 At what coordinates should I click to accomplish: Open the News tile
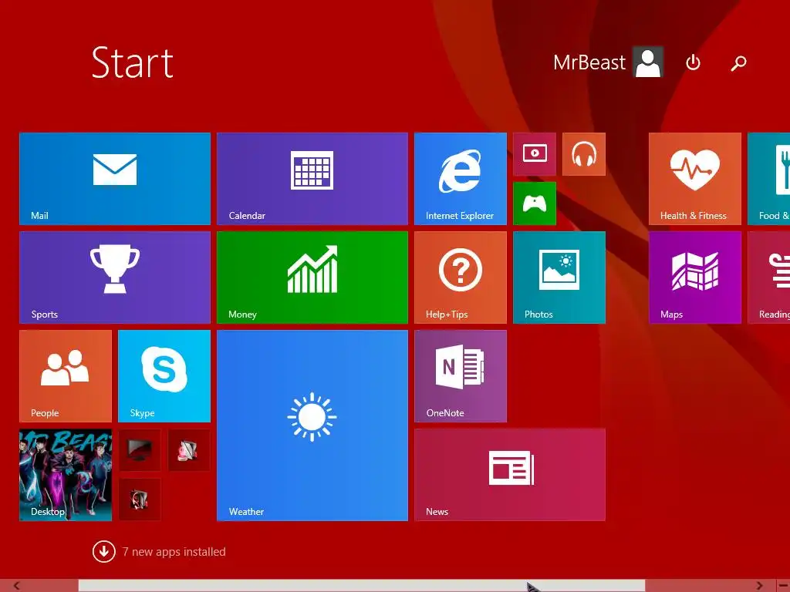point(510,475)
